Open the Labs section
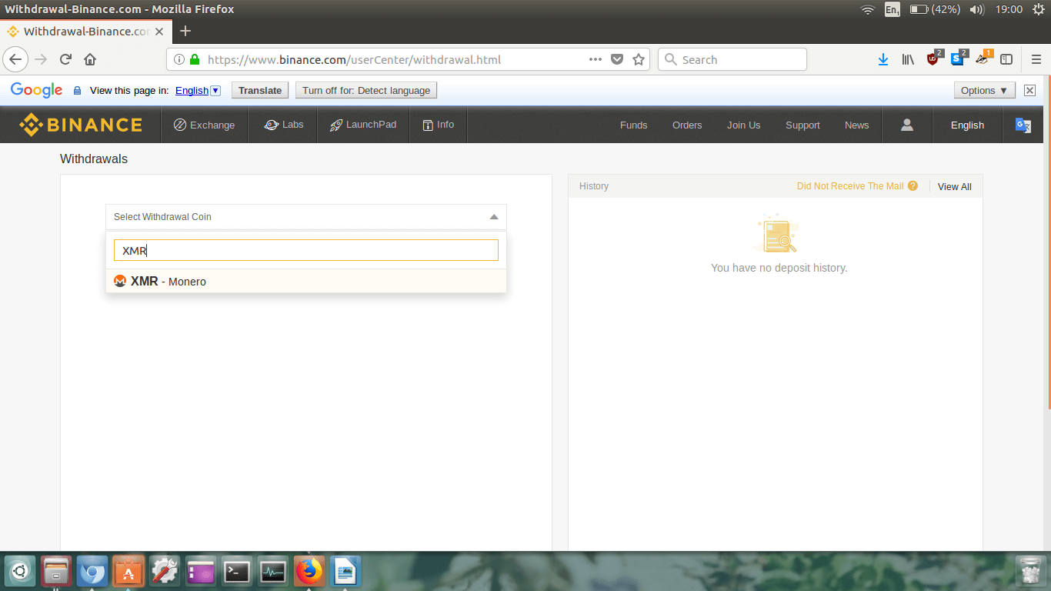Screen dimensions: 1051x591 pyautogui.click(x=283, y=125)
